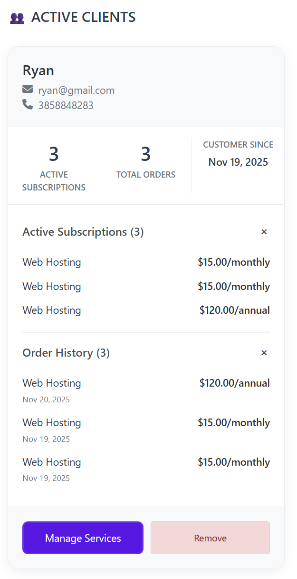Select the first Web Hosting active subscription
Screen dimensions: 297x579
[x=52, y=262]
